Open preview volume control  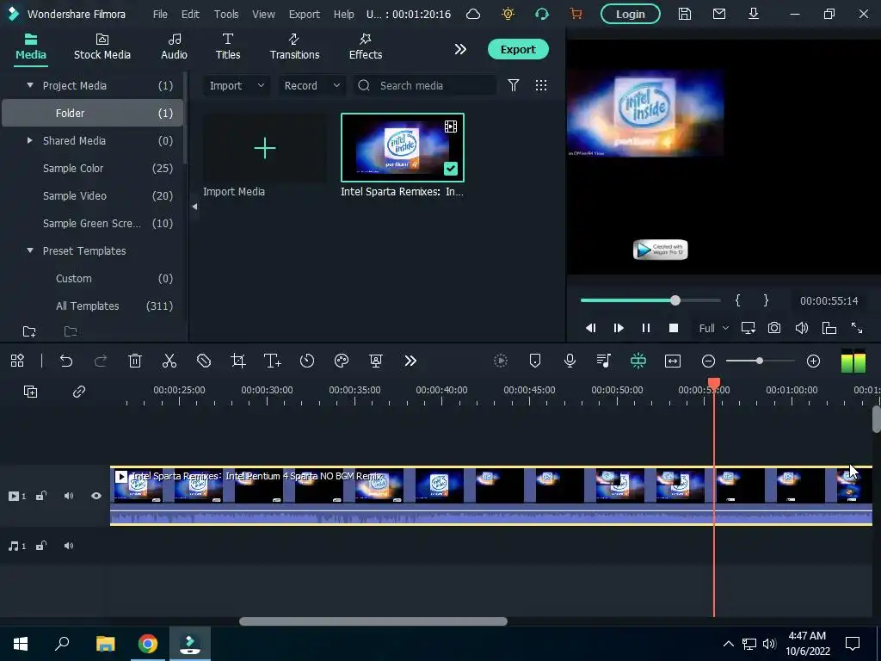click(802, 328)
